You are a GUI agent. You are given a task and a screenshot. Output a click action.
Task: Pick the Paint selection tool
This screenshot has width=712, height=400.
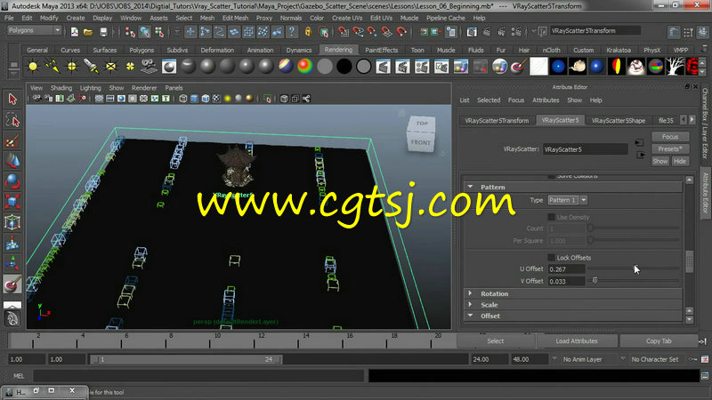tap(12, 141)
